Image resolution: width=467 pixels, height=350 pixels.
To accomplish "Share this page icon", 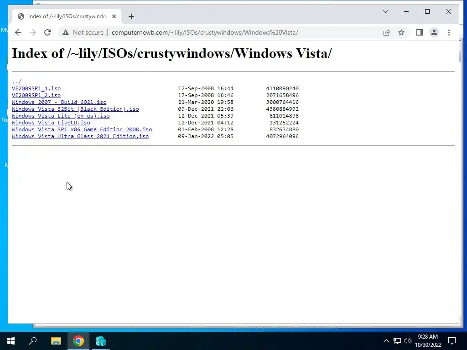I will pyautogui.click(x=387, y=32).
